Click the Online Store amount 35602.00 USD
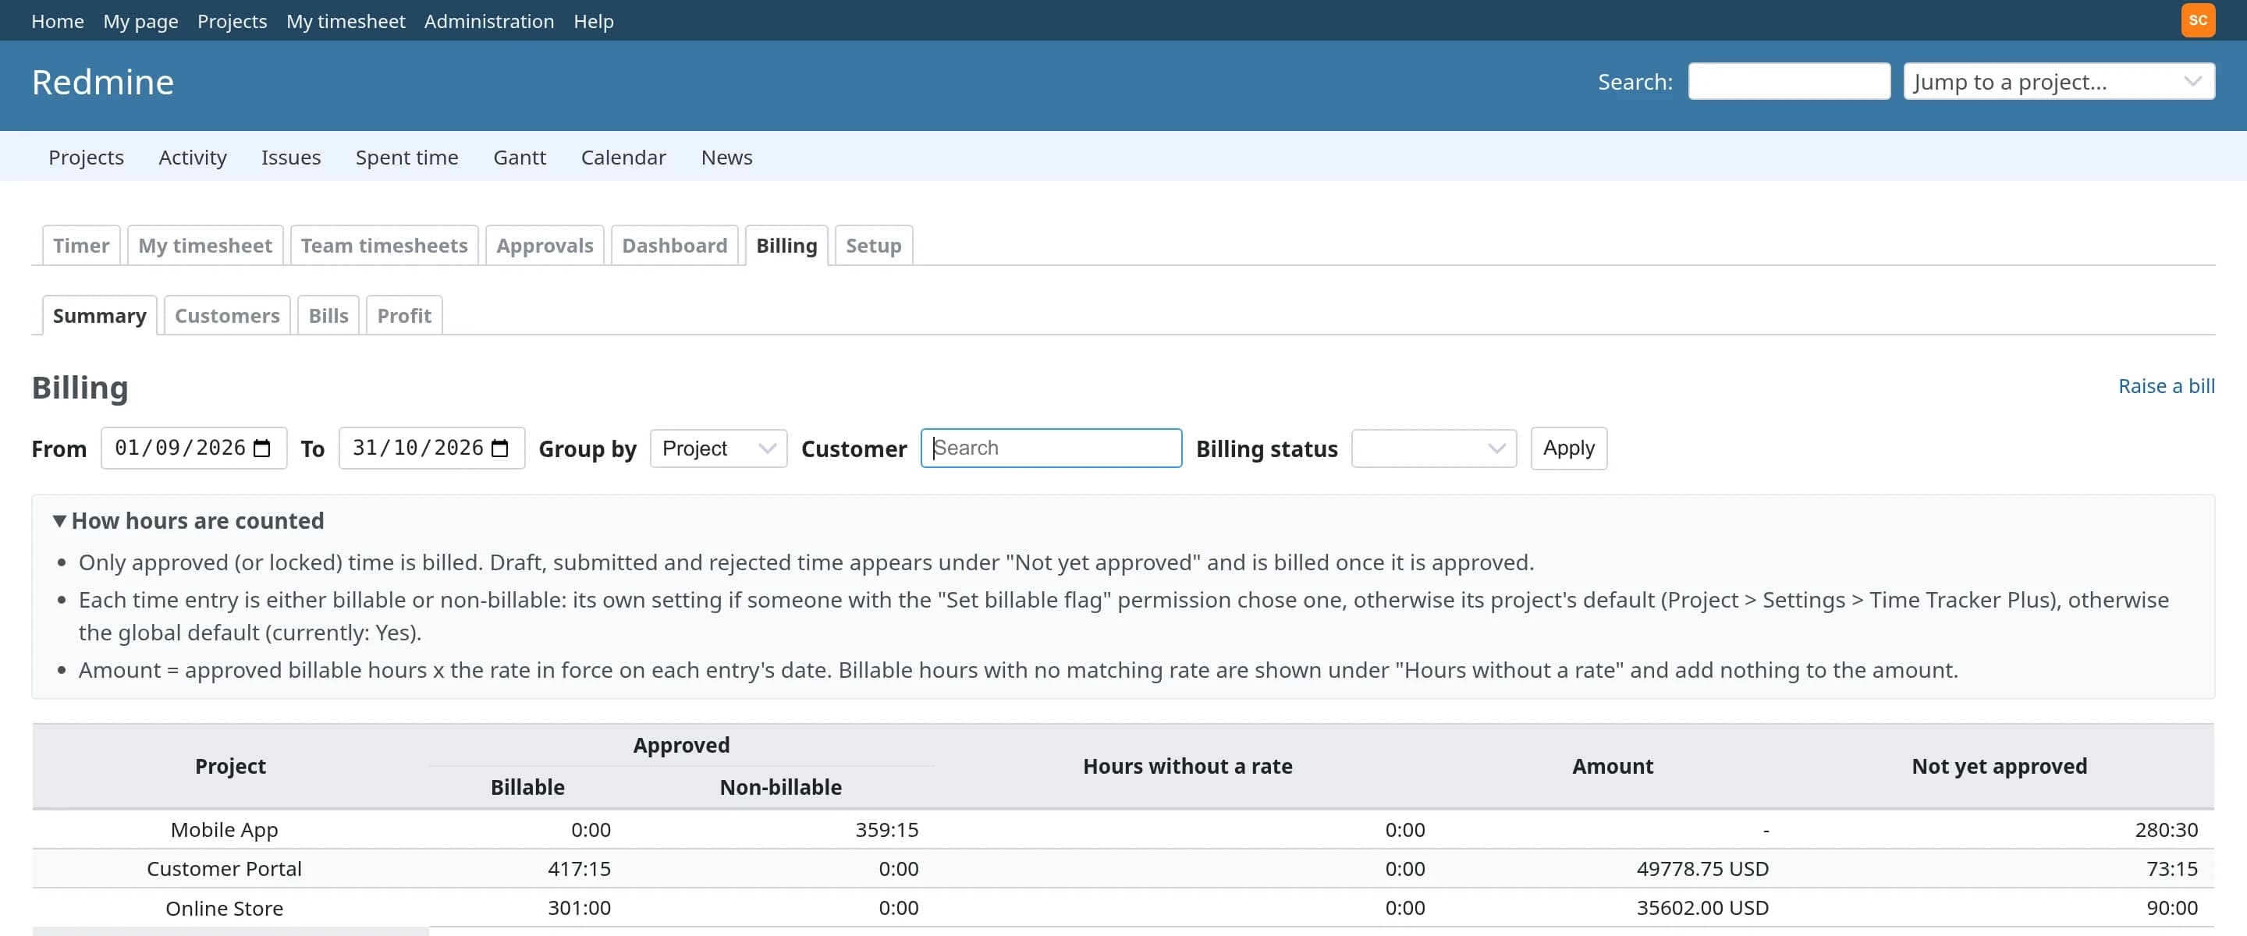 [1702, 908]
